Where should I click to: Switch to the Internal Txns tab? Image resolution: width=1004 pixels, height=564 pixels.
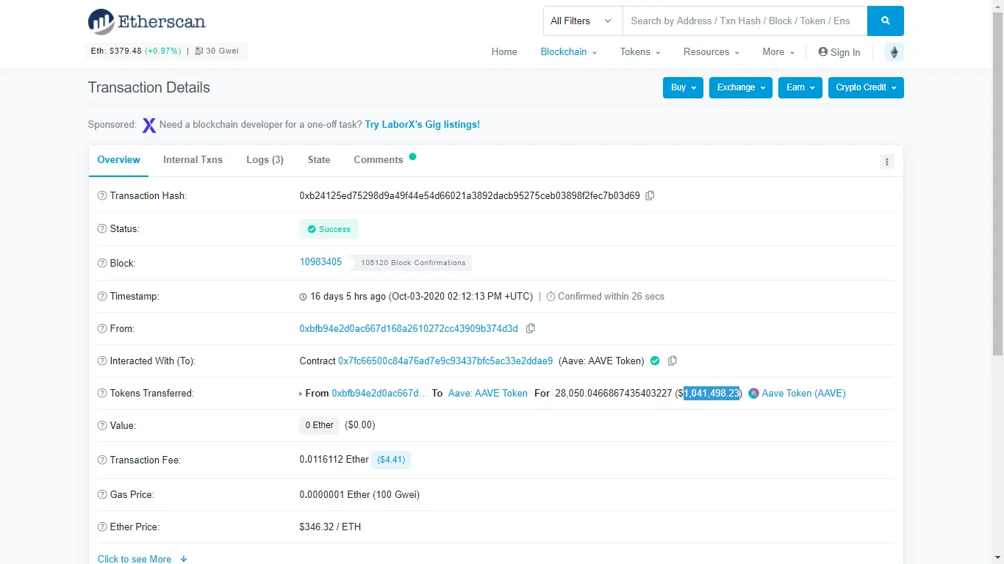[193, 160]
